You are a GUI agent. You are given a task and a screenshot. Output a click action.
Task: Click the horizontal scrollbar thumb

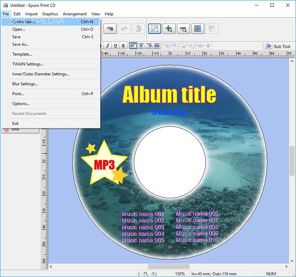169,266
